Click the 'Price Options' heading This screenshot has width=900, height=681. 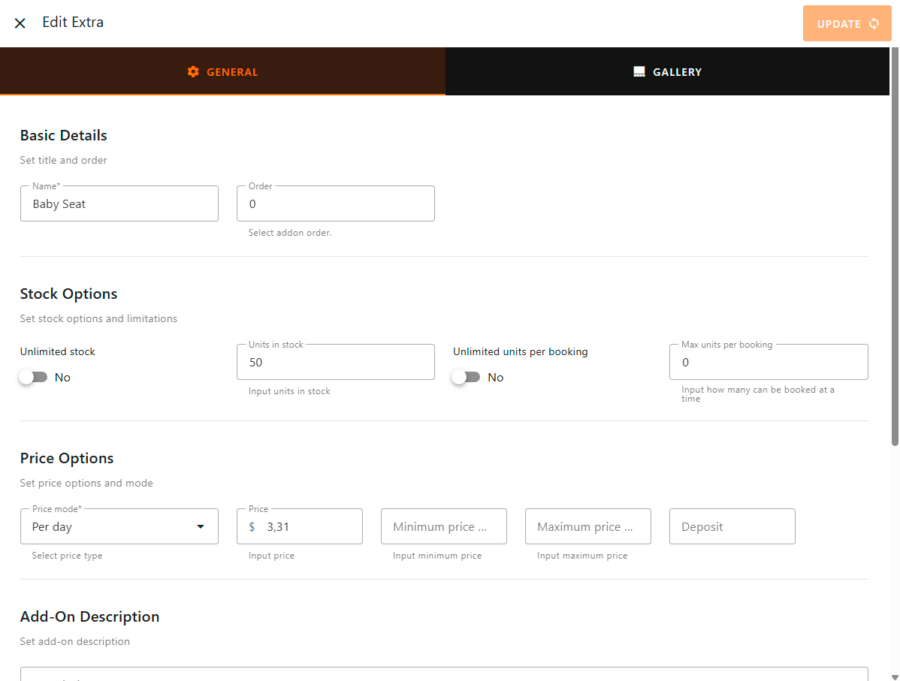pos(67,459)
